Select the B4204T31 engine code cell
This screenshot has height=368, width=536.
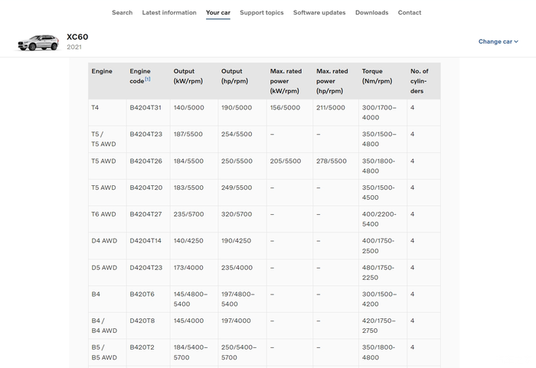tap(145, 108)
